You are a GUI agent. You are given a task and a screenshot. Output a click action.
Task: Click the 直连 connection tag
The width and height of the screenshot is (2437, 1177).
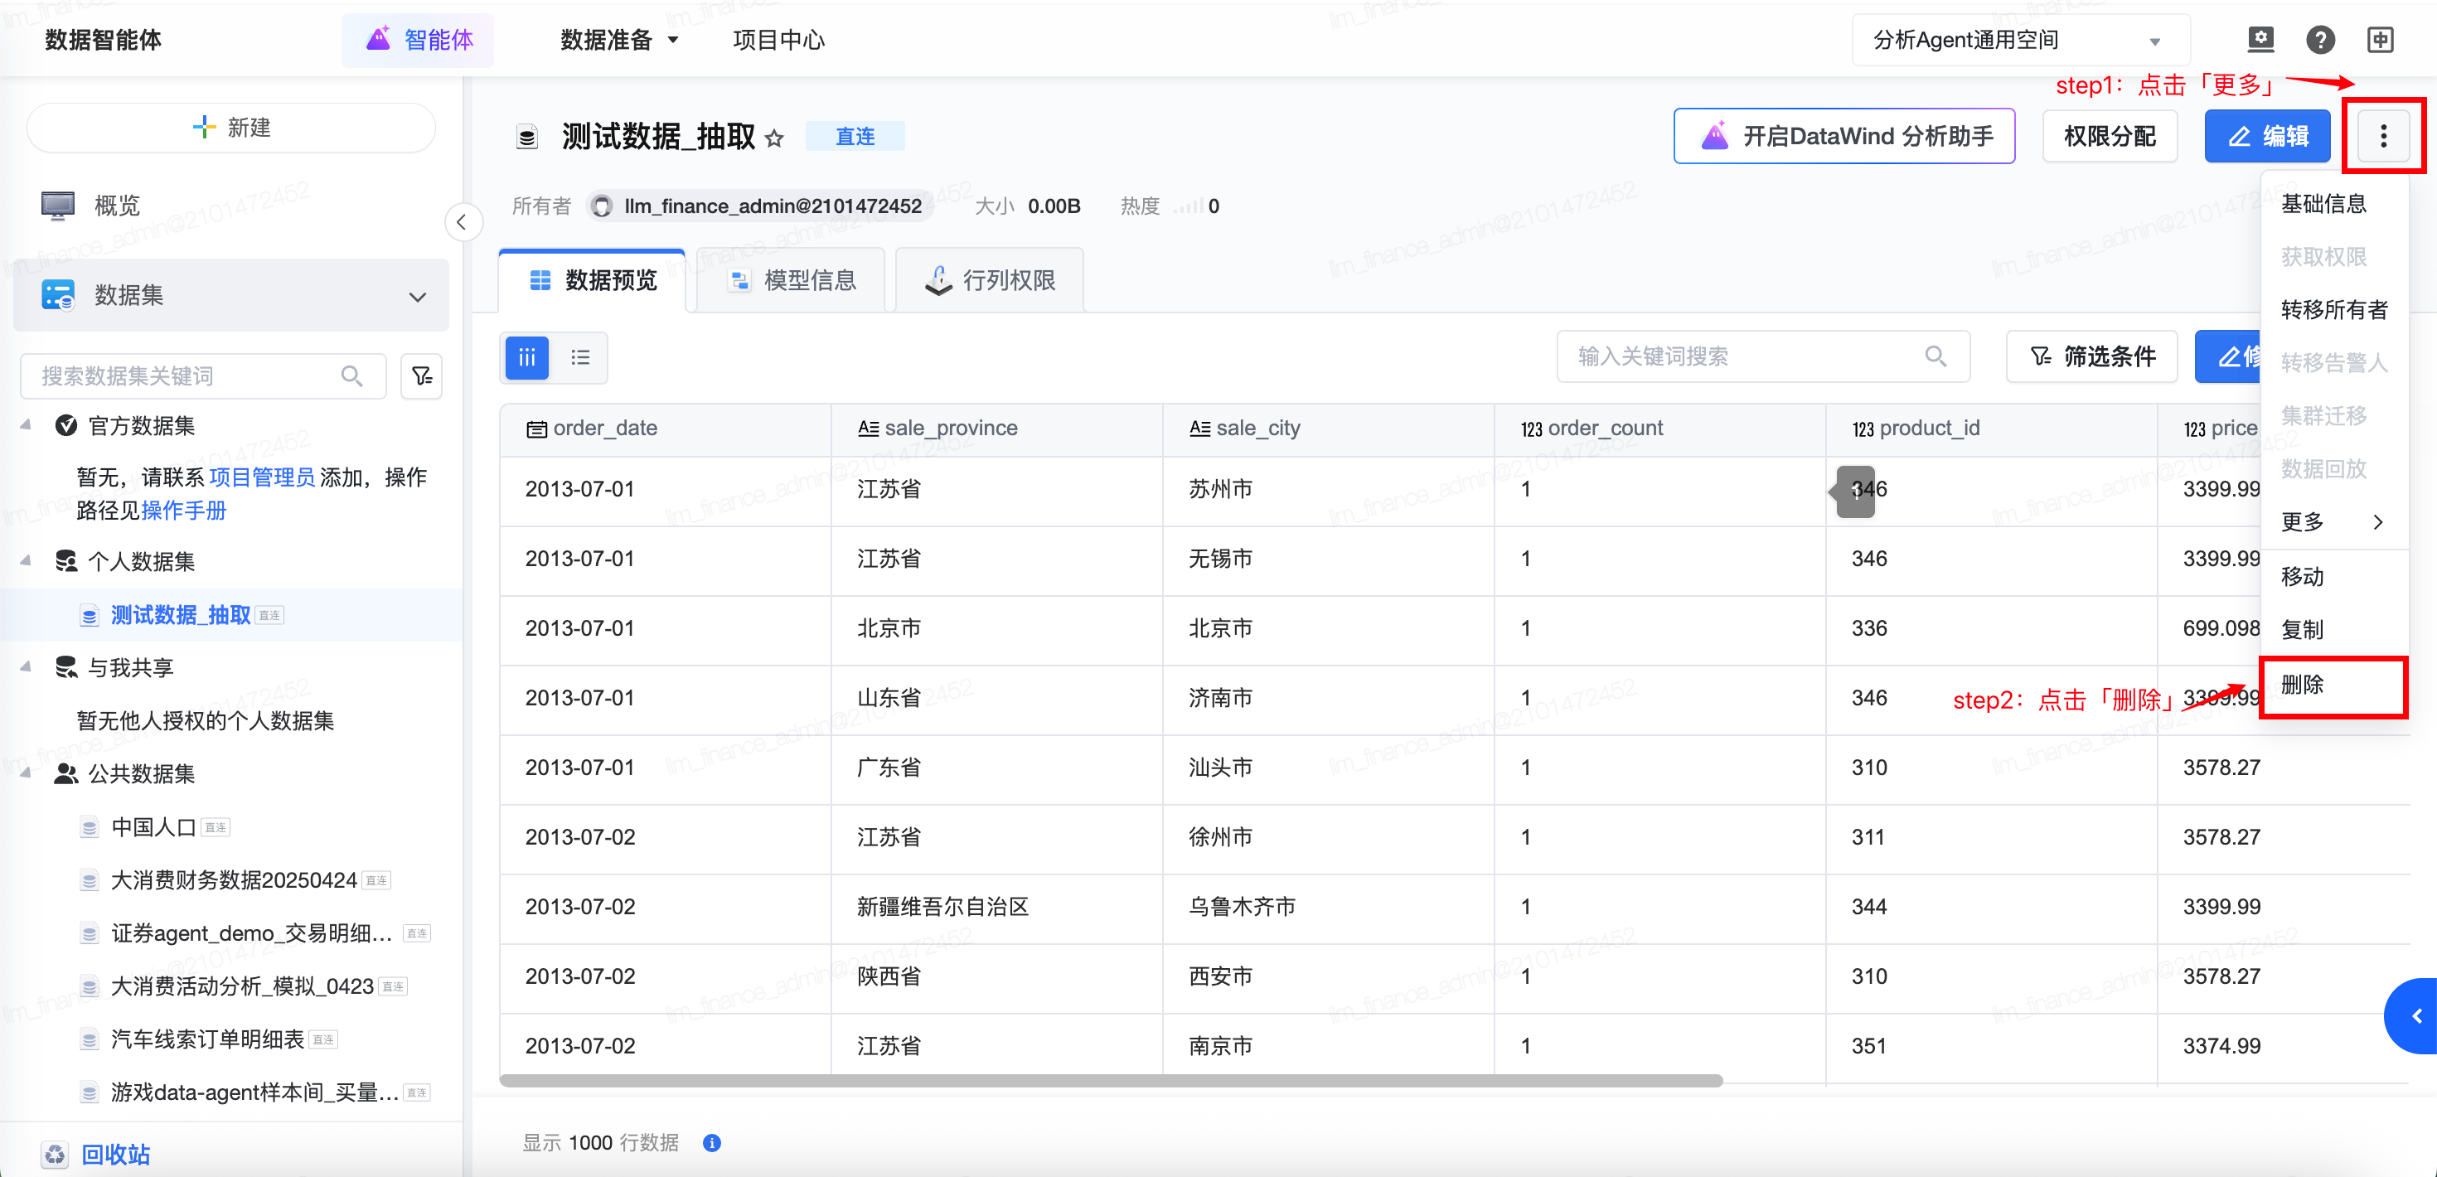pos(855,136)
